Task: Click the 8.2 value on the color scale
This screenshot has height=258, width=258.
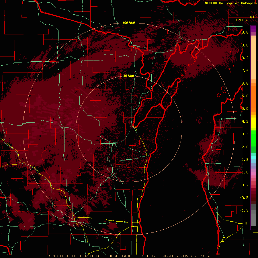Action: click(x=245, y=58)
